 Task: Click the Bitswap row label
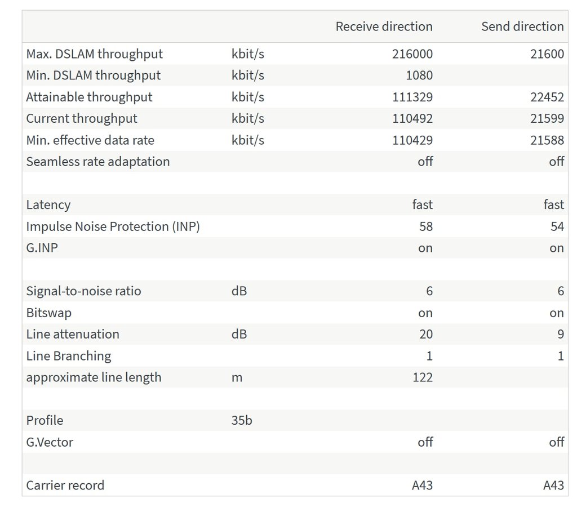pyautogui.click(x=48, y=313)
